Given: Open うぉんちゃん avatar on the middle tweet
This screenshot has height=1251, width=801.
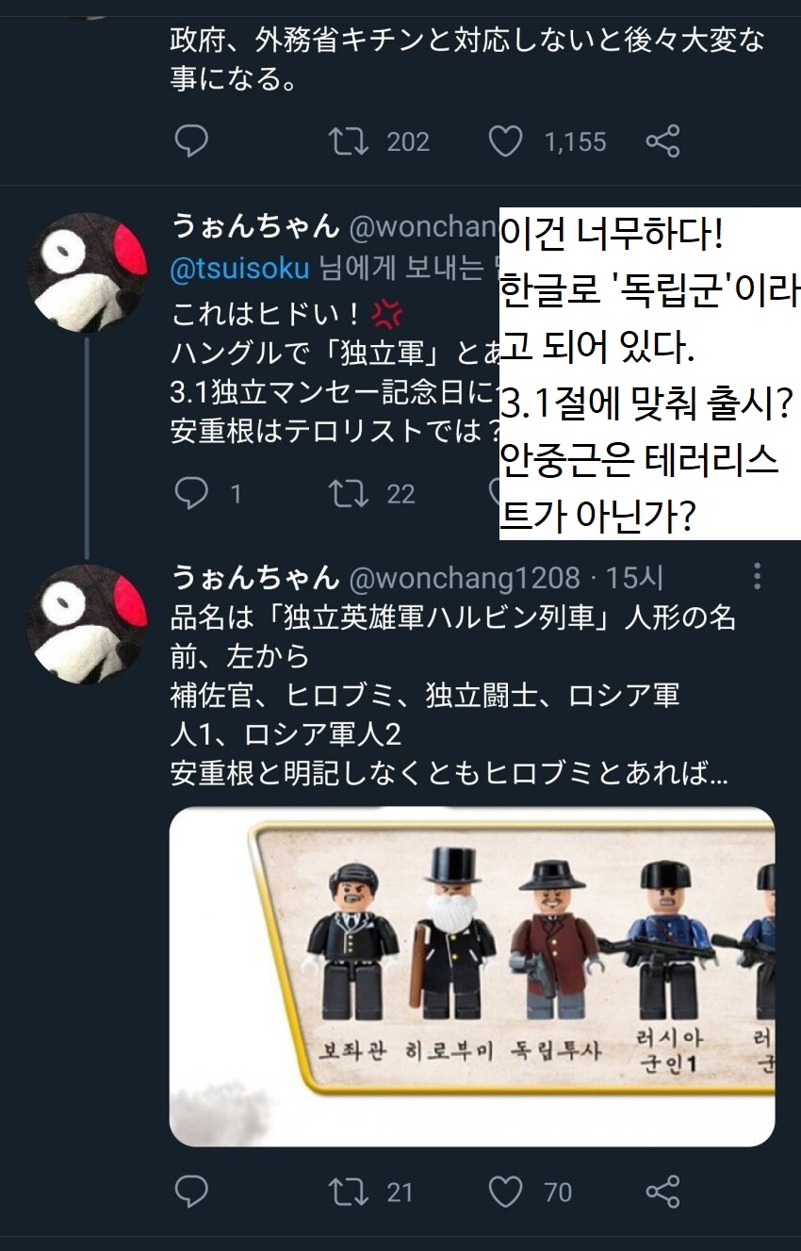Looking at the screenshot, I should [x=87, y=272].
